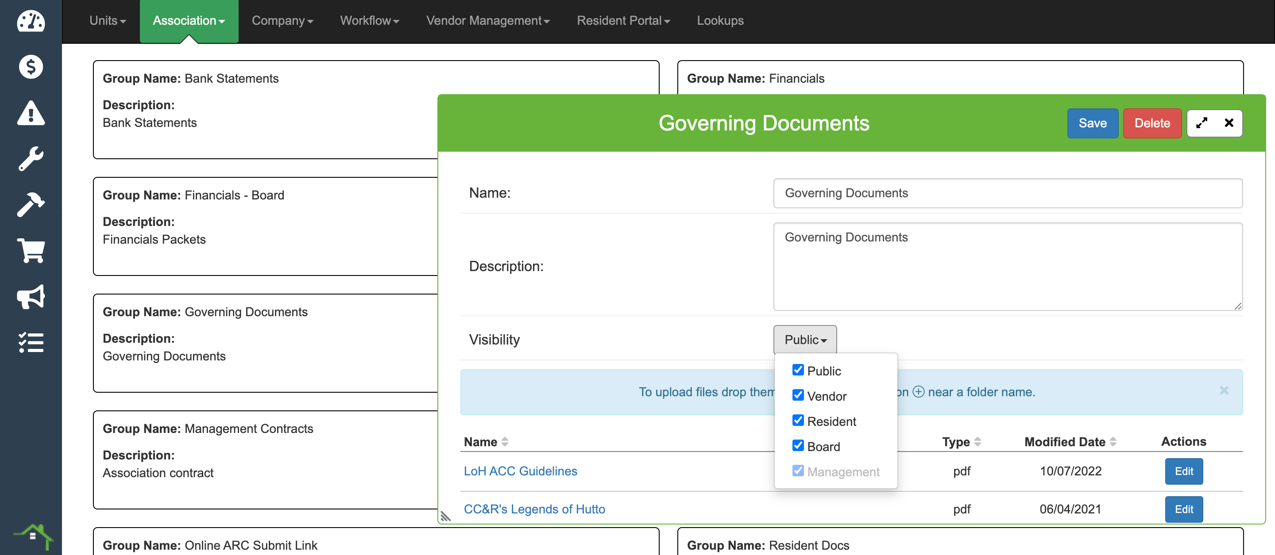Open the dashboard gauge icon in sidebar
Image resolution: width=1275 pixels, height=555 pixels.
pyautogui.click(x=31, y=21)
